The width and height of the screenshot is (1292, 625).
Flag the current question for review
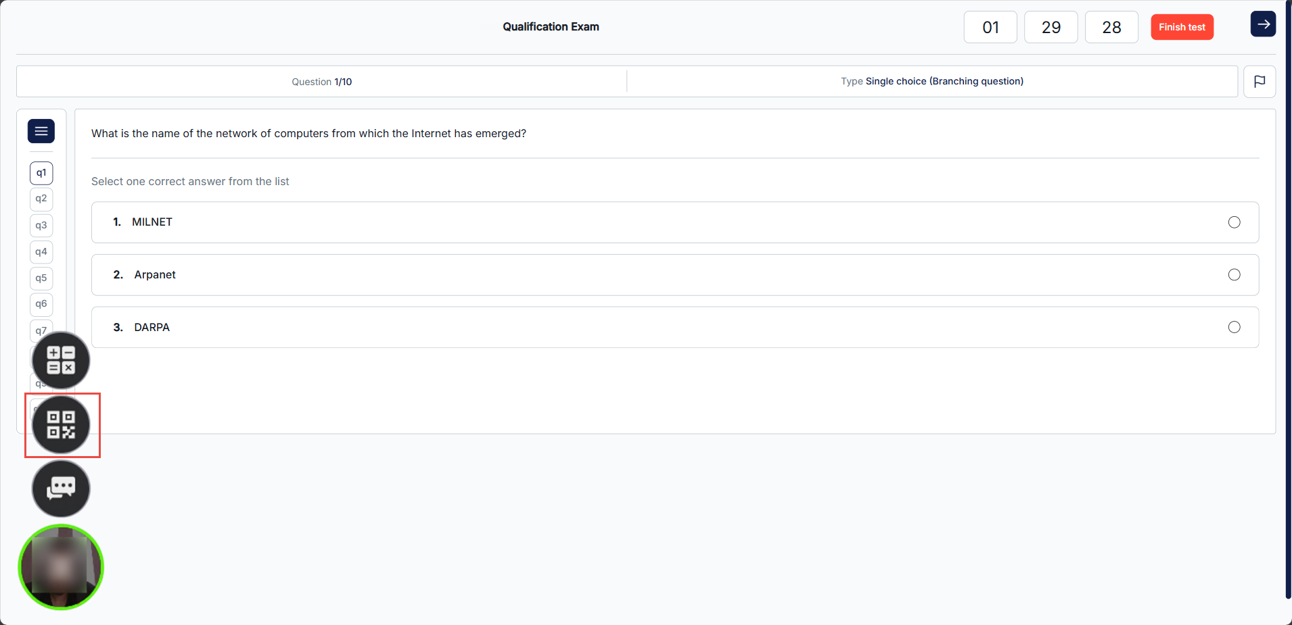(1259, 82)
